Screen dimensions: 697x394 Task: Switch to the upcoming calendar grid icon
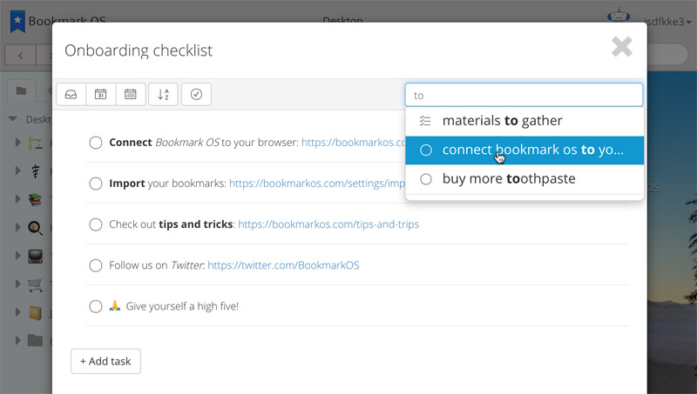tap(130, 94)
